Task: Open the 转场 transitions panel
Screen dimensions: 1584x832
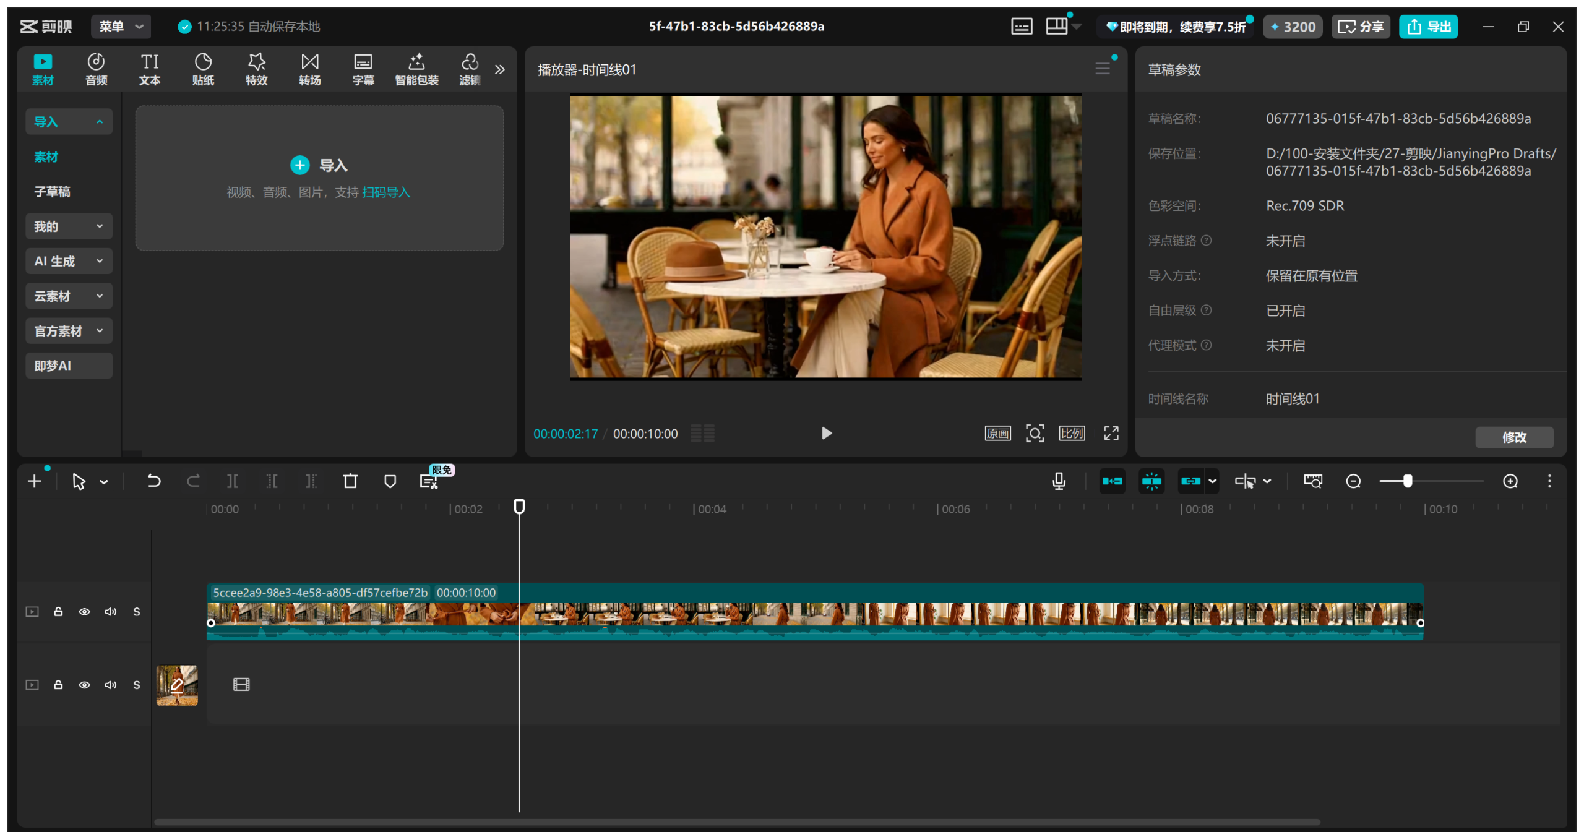Action: point(309,69)
